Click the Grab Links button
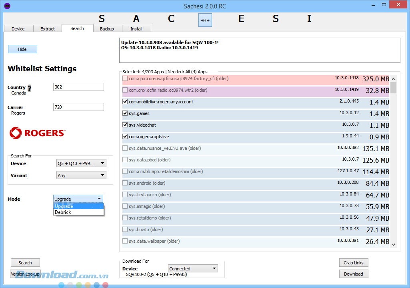Screen dimensions: 410x288 point(353,262)
